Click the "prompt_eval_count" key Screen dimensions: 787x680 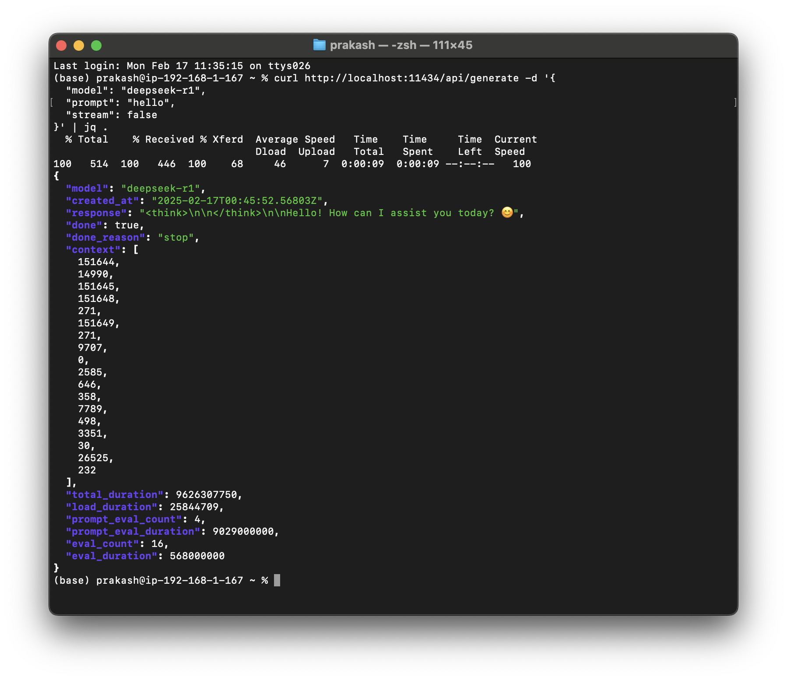(123, 519)
